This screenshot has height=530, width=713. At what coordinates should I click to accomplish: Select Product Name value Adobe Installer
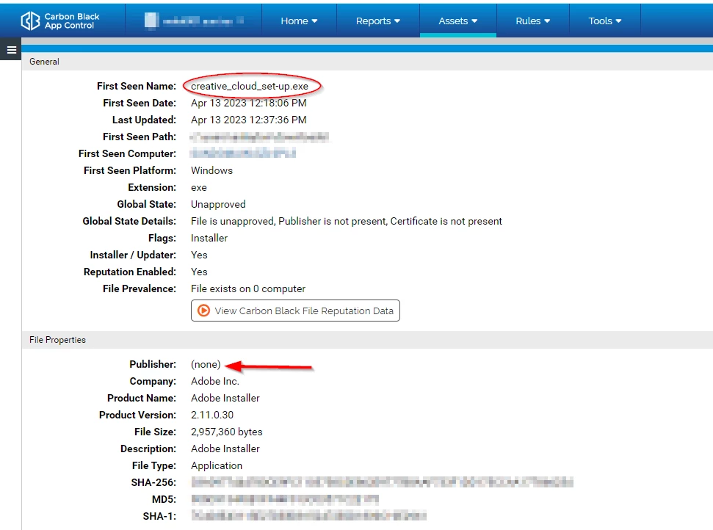click(225, 398)
